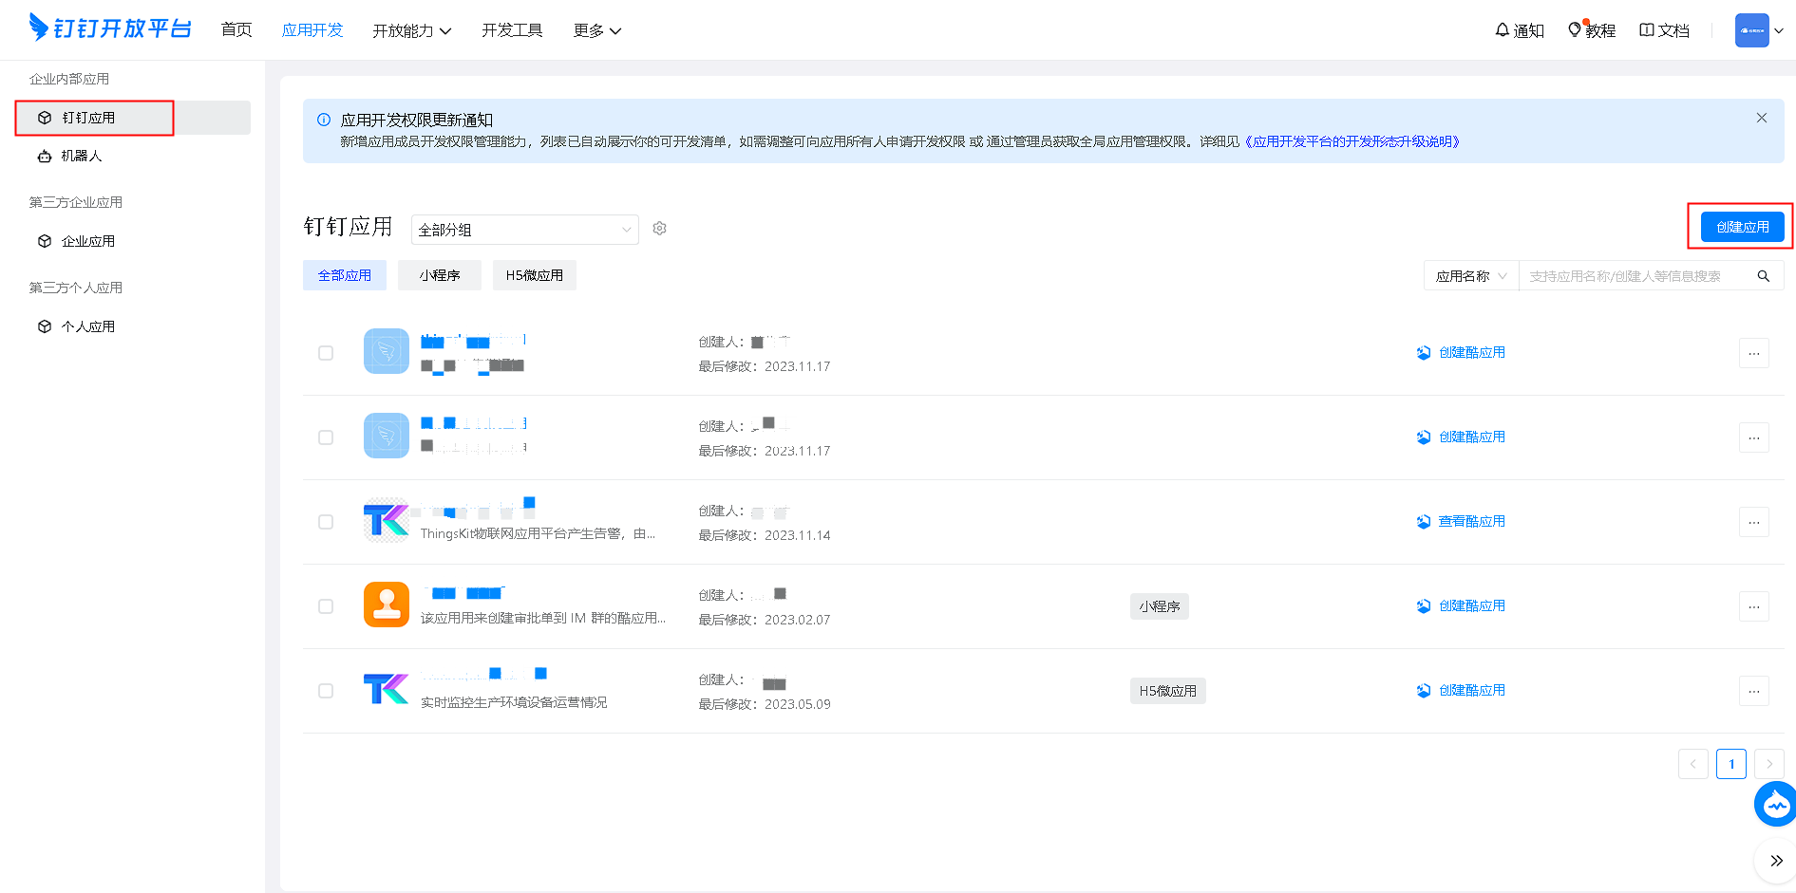The image size is (1796, 893).
Task: Open the more options for the first app
Action: coord(1753,353)
